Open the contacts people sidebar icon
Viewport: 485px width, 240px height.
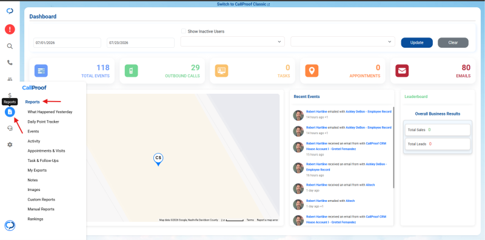click(10, 79)
